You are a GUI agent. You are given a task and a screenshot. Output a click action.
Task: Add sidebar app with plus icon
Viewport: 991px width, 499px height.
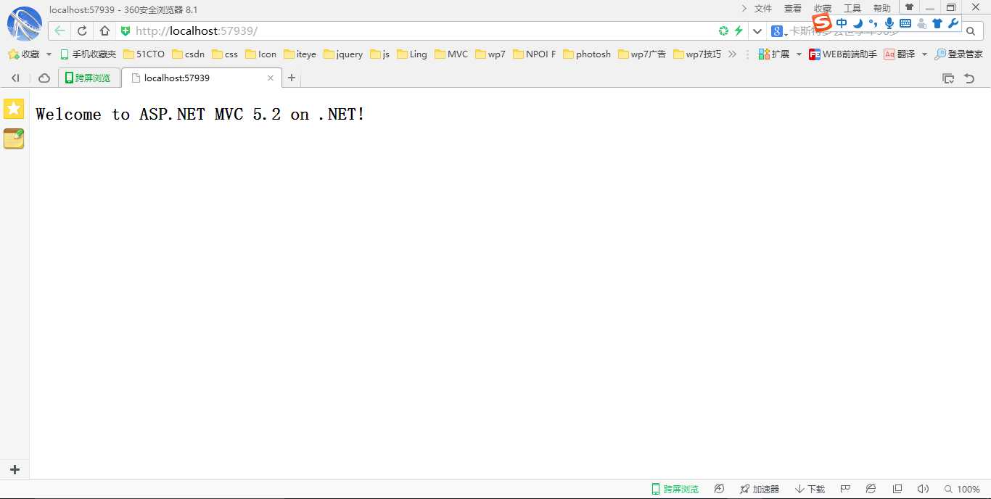(15, 469)
